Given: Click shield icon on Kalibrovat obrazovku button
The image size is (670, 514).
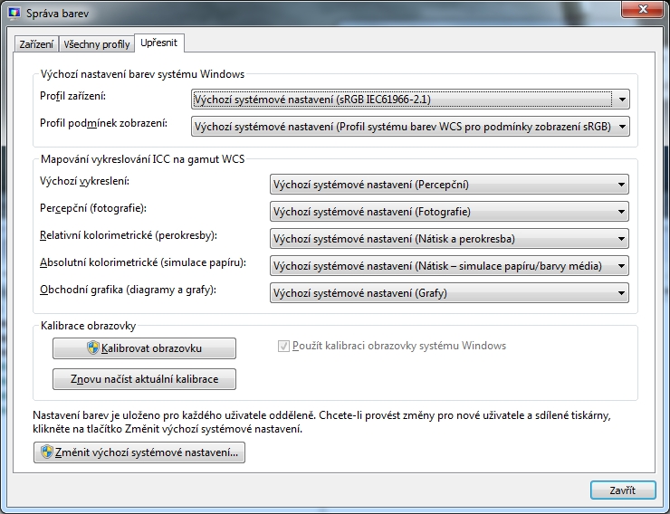Looking at the screenshot, I should [x=92, y=348].
